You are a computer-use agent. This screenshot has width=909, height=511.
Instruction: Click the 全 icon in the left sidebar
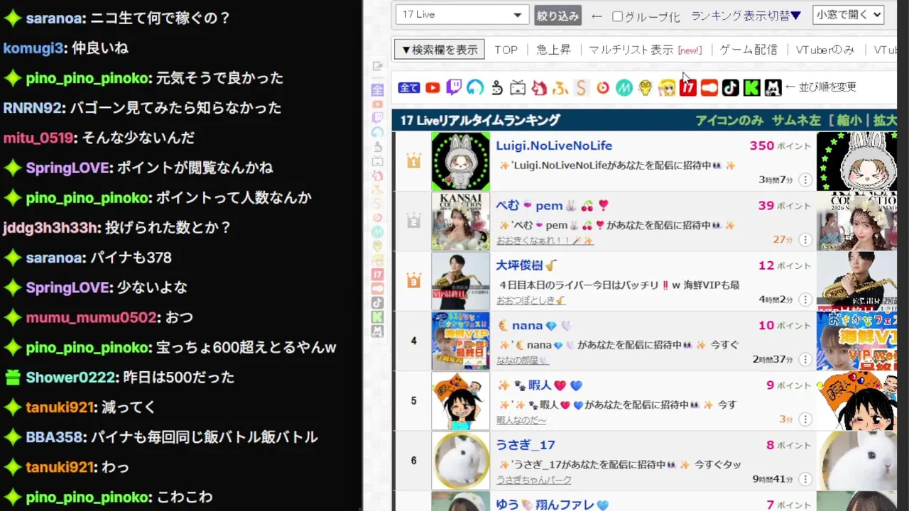click(x=378, y=89)
